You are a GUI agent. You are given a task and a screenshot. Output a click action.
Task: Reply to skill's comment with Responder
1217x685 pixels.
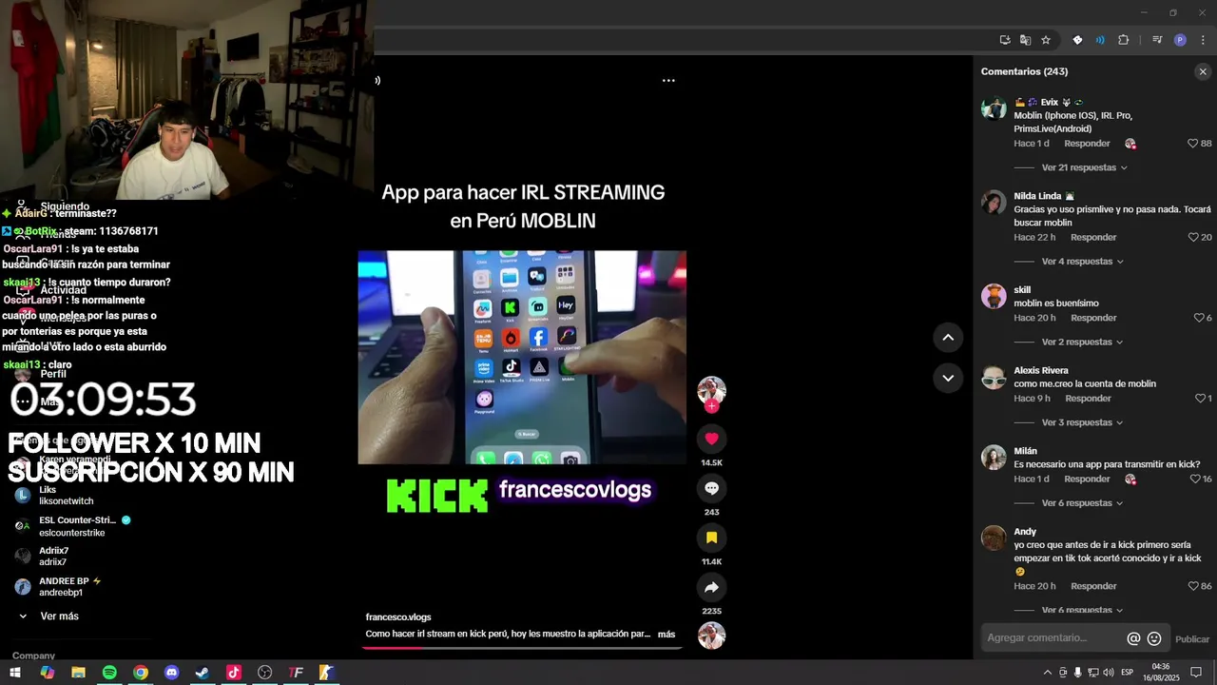click(x=1093, y=318)
